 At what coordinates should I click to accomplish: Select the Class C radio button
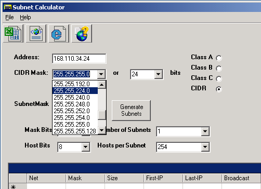[x=219, y=79]
